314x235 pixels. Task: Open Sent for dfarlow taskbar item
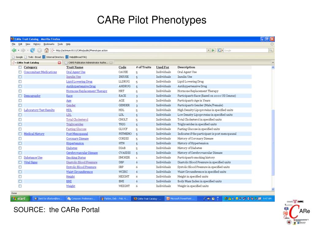pos(48,198)
